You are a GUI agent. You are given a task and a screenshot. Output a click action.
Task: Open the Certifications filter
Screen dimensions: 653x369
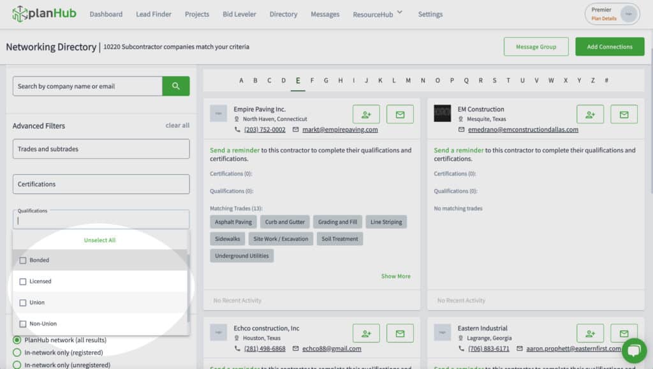coord(100,184)
